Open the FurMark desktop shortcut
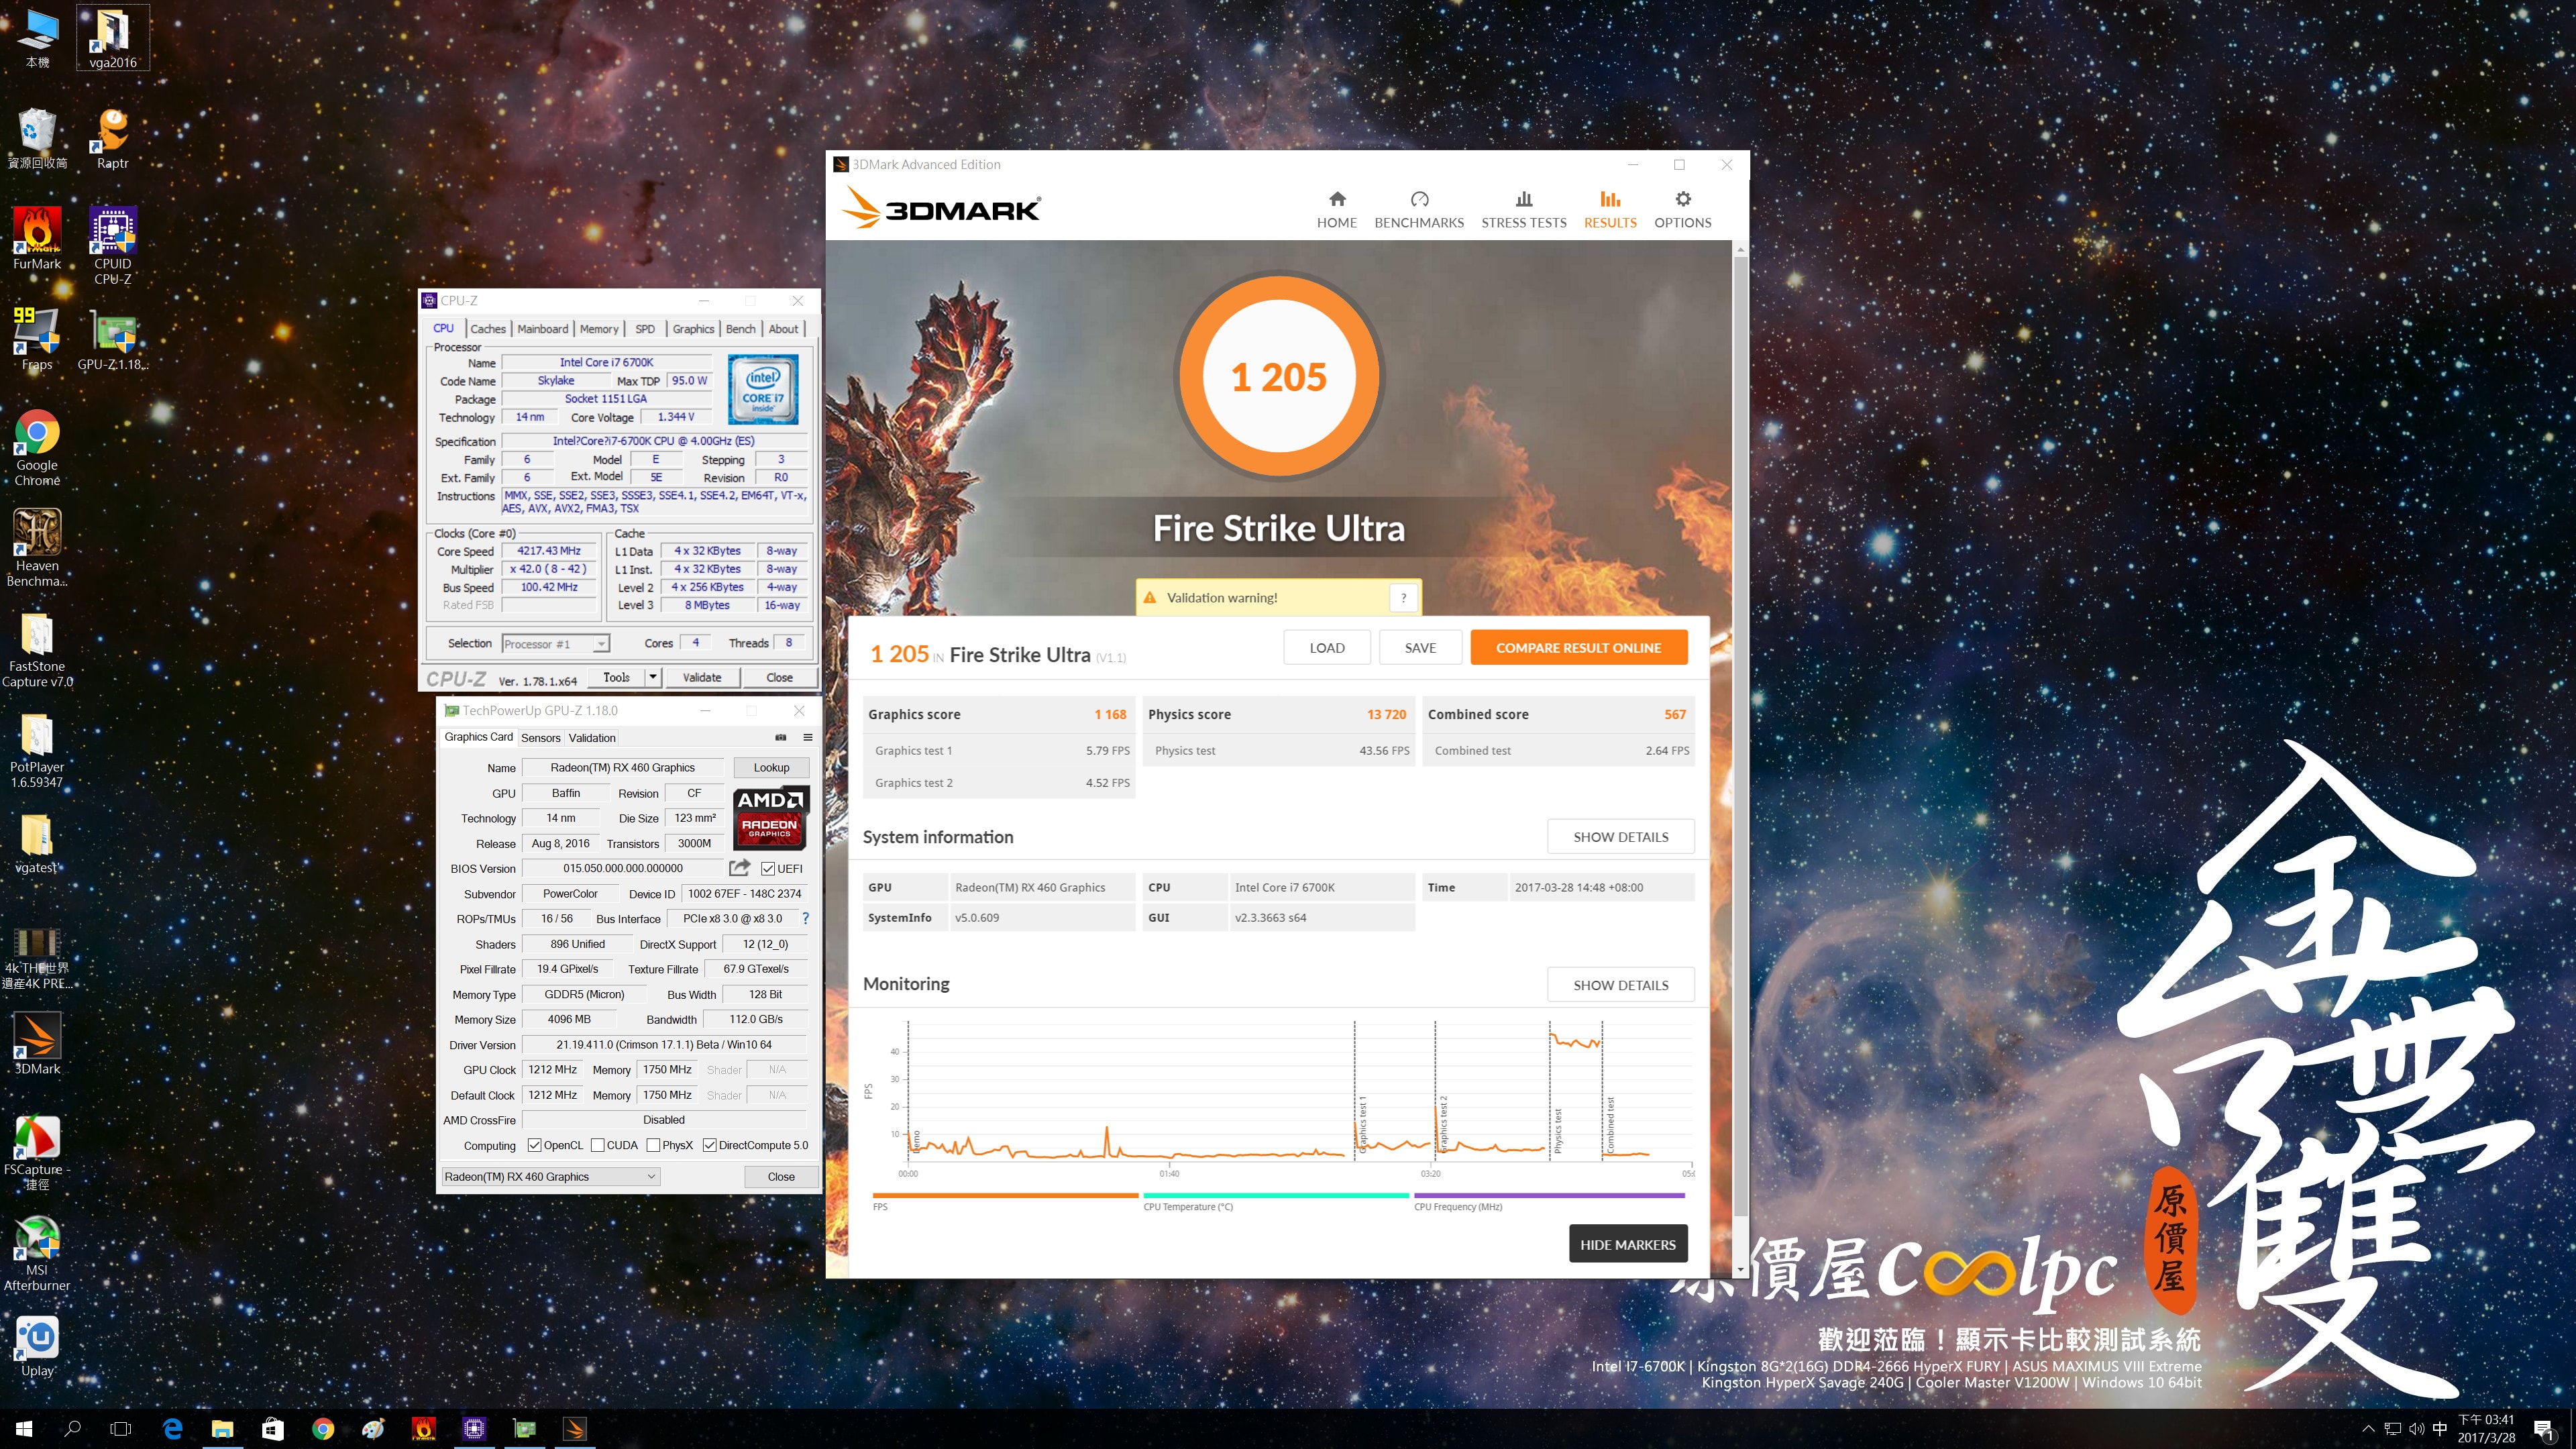2576x1449 pixels. point(37,239)
